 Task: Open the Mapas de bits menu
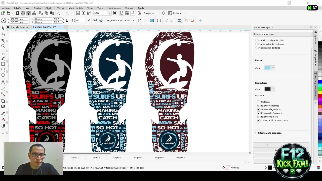tap(75, 8)
